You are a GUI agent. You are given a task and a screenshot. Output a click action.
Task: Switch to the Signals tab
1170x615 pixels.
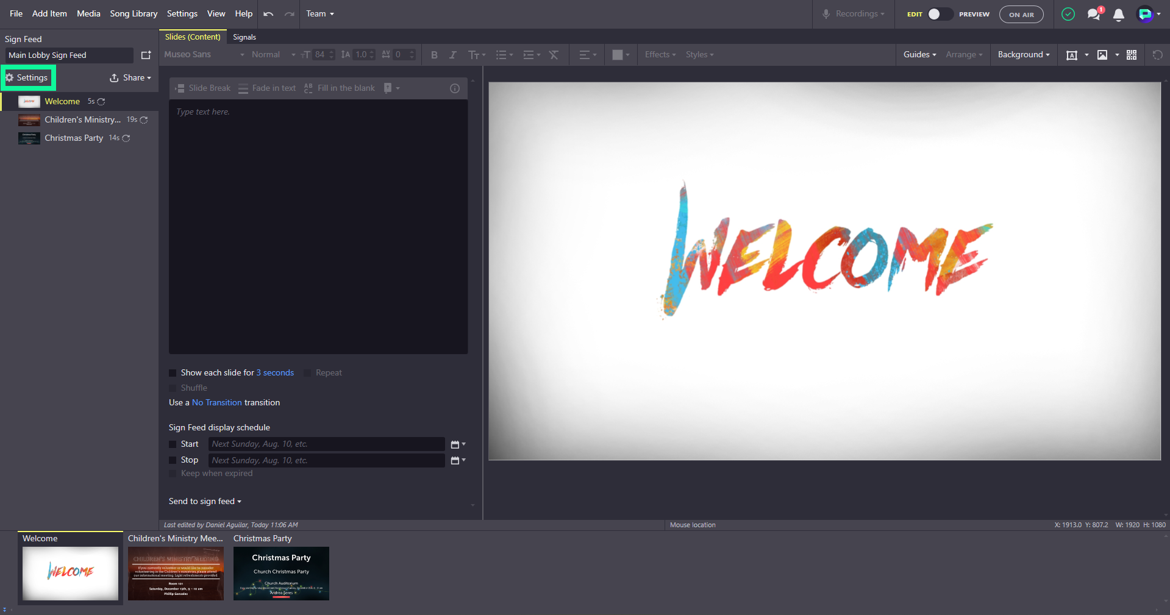[244, 37]
